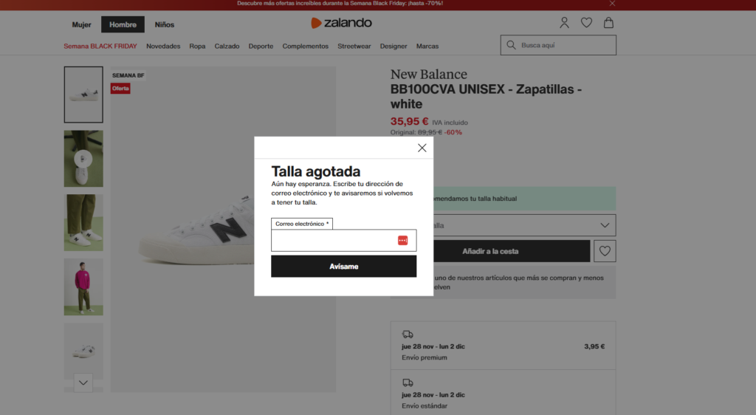Click the search magnifier icon

pyautogui.click(x=511, y=45)
